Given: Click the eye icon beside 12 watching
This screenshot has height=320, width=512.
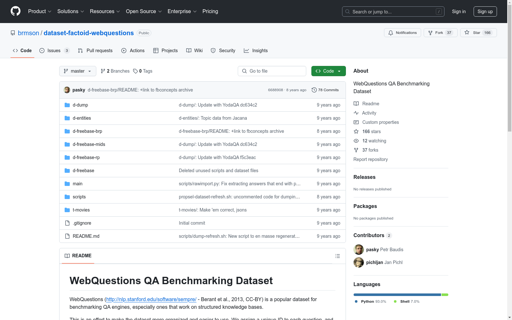Looking at the screenshot, I should pos(356,141).
